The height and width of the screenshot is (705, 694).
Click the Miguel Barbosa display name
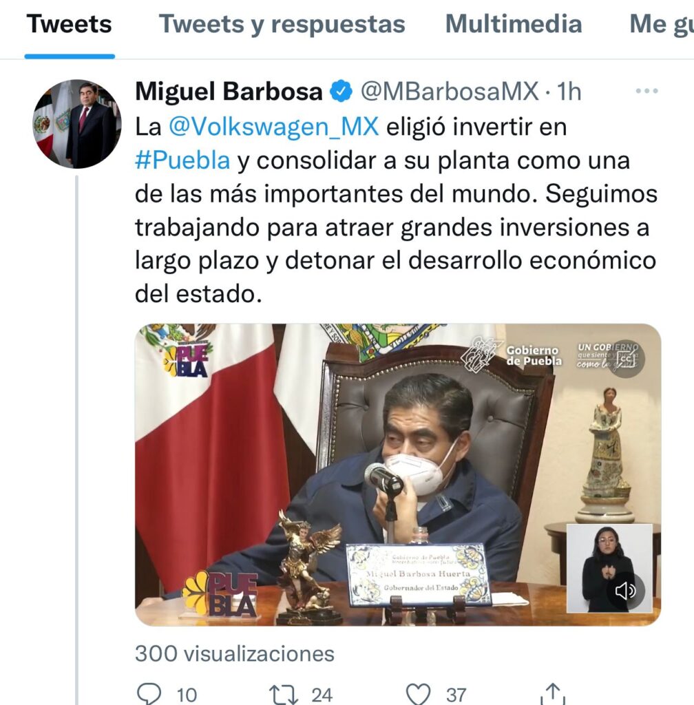point(229,92)
